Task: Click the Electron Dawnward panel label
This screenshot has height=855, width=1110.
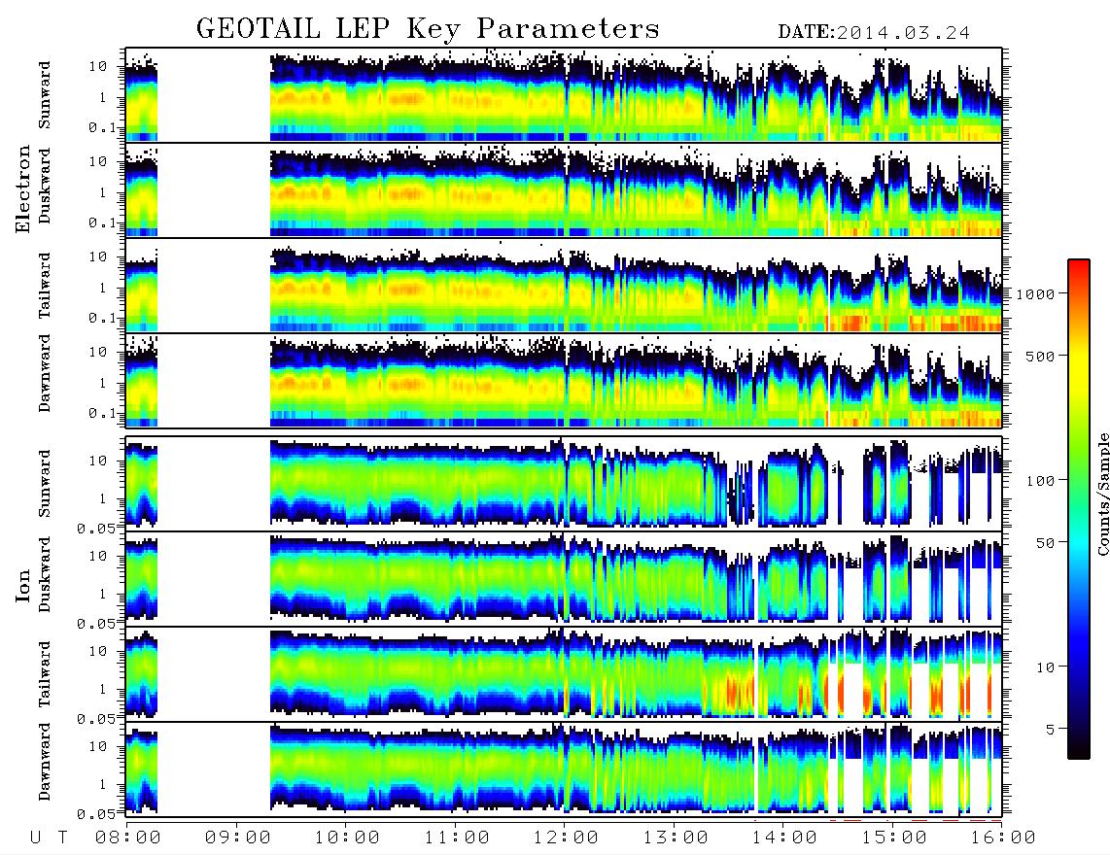Action: click(x=45, y=374)
